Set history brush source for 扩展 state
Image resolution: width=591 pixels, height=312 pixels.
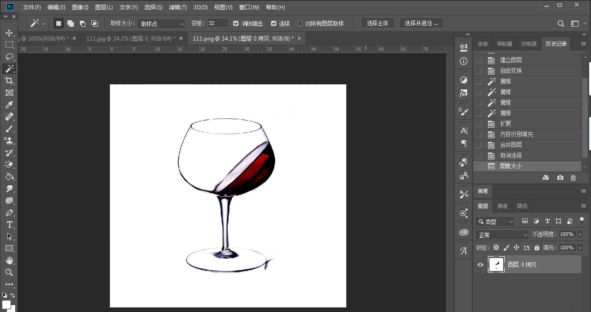click(x=478, y=124)
